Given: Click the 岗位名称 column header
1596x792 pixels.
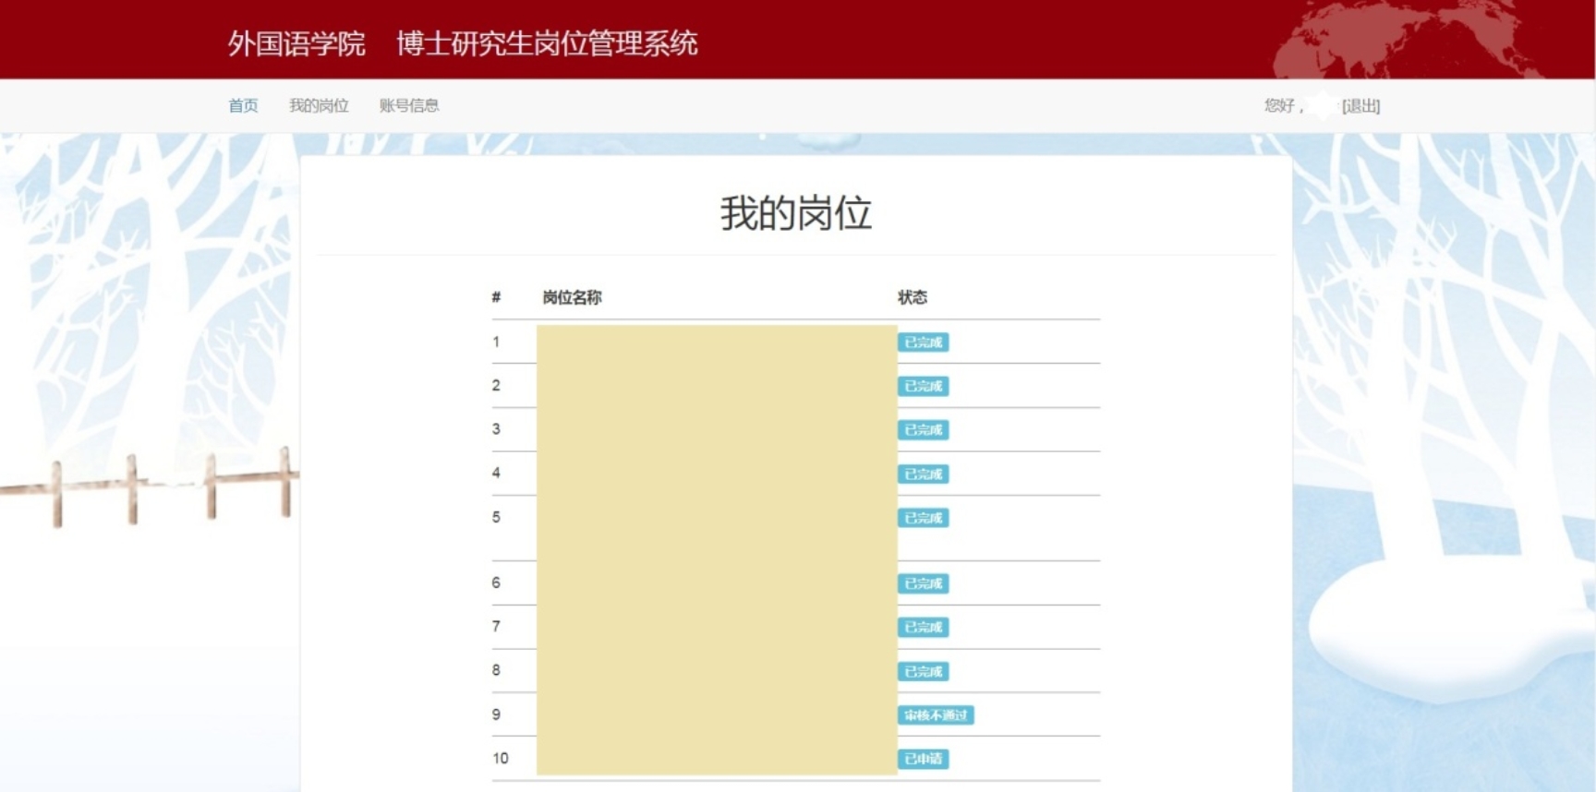Looking at the screenshot, I should click(x=572, y=297).
